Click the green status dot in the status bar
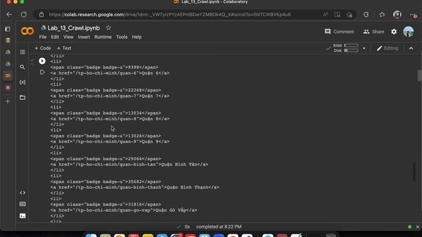The height and width of the screenshot is (237, 422). coord(409,226)
